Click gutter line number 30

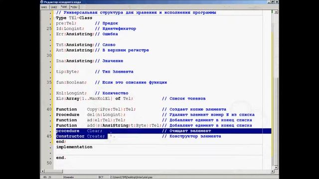[x=49, y=55]
